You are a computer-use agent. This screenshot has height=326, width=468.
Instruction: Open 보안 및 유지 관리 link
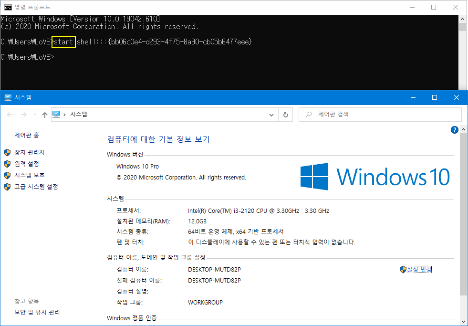[x=37, y=312]
